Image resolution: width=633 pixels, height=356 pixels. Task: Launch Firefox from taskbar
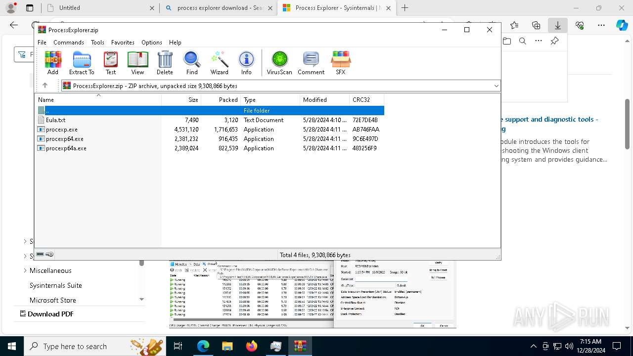pyautogui.click(x=251, y=346)
